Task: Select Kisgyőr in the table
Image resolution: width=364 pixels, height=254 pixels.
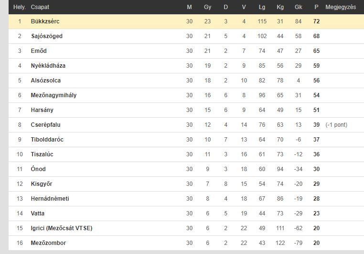Action: 42,184
